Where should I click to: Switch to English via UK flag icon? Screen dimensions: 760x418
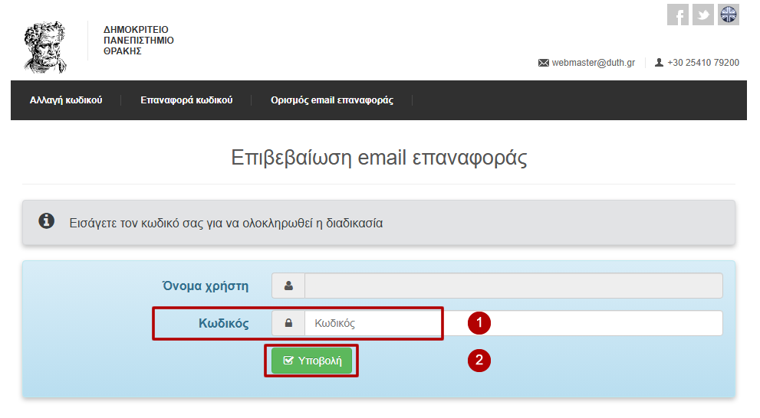coord(728,15)
